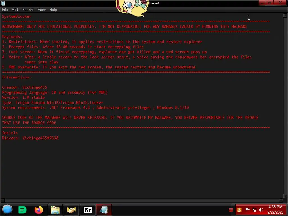Click the 'SOURCE CODE OF THE MALWARE' line
The width and height of the screenshot is (288, 216).
coord(130,118)
